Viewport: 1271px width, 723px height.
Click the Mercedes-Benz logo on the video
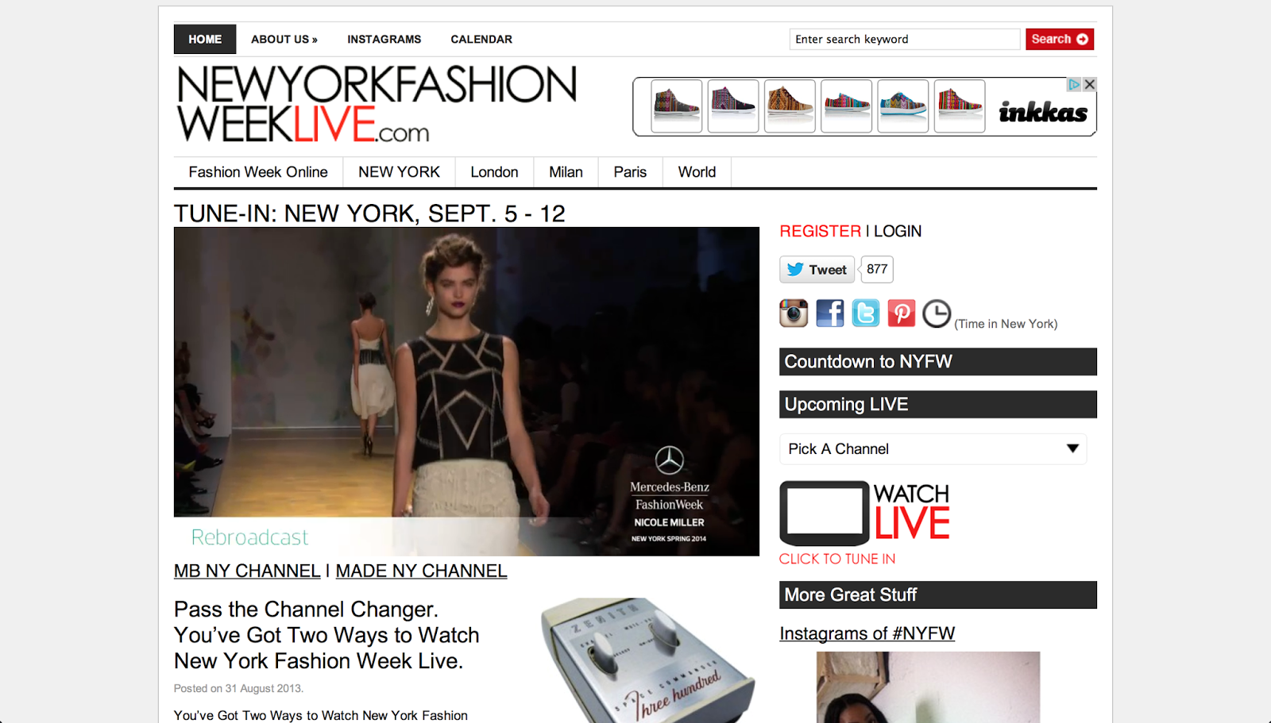[x=670, y=460]
